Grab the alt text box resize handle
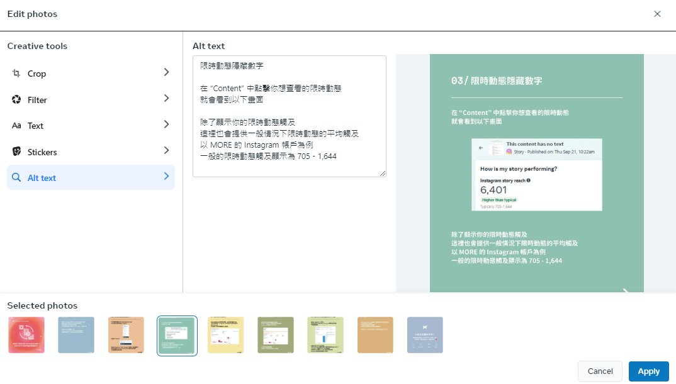 [383, 173]
